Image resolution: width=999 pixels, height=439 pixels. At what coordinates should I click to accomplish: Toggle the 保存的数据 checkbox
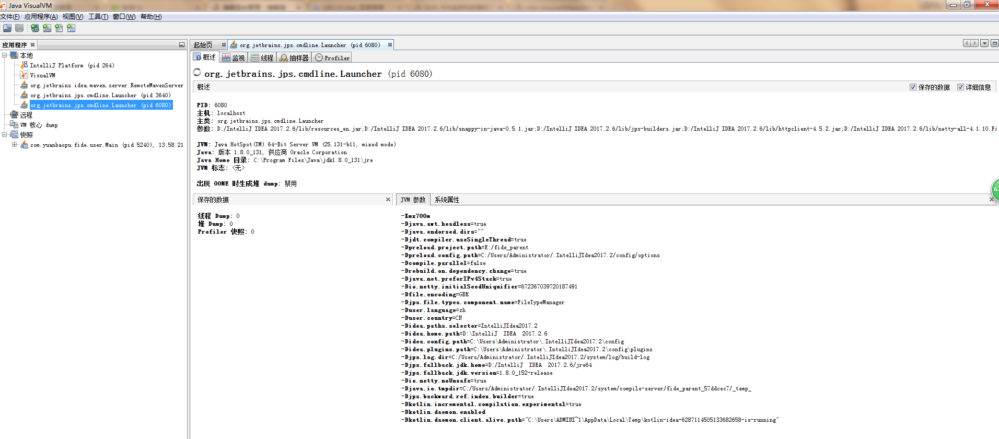[x=913, y=87]
